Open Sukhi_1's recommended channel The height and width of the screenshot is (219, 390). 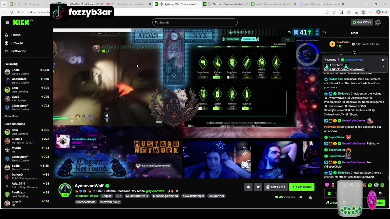point(27,141)
